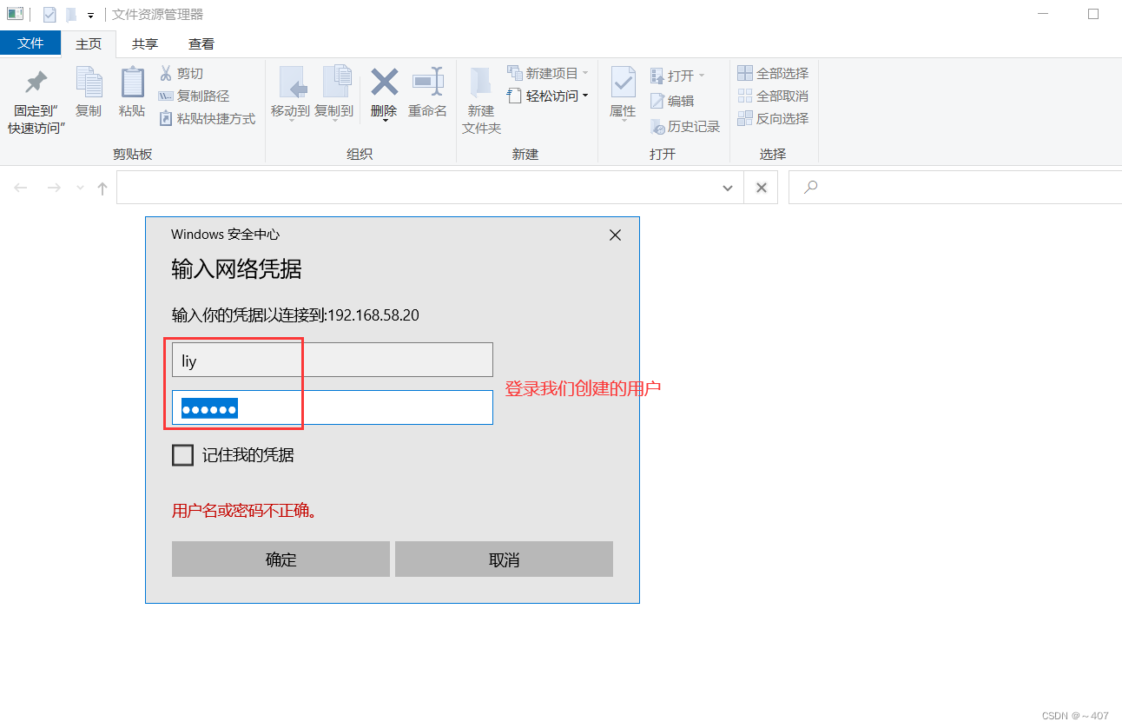Switch to the 查看 (View) tab
Screen dimensions: 1122x728
pos(201,43)
